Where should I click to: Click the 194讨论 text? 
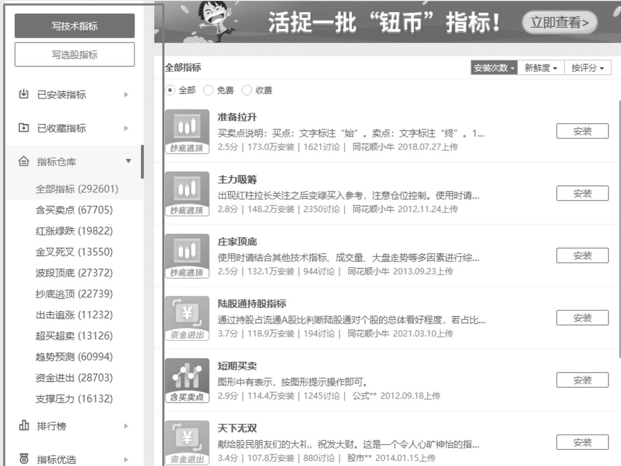pos(318,333)
